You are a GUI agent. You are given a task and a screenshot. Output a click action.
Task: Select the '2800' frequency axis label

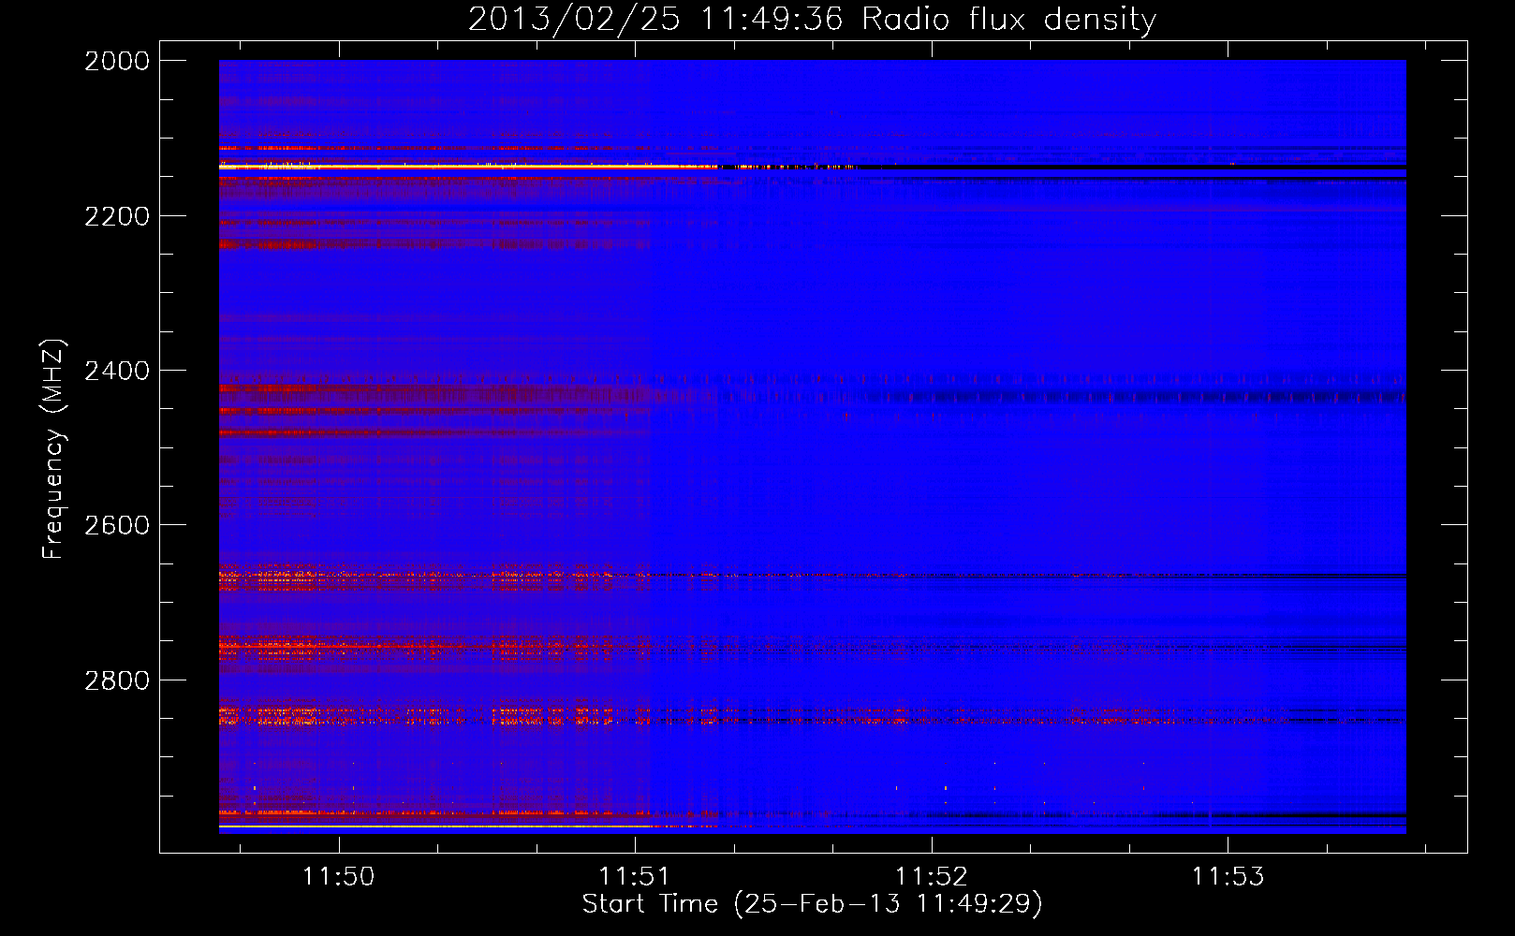[x=117, y=680]
